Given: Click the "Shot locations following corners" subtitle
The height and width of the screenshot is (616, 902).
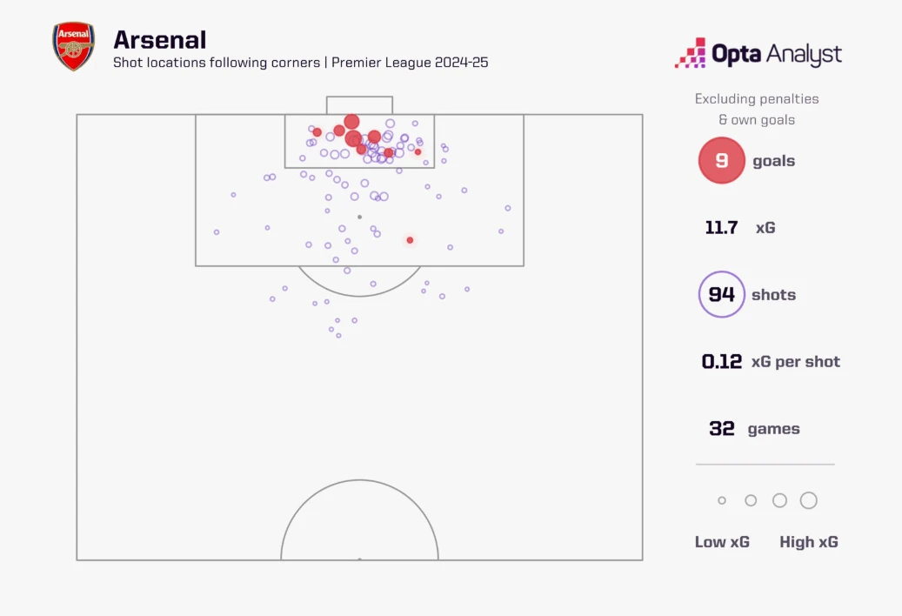Looking at the screenshot, I should coord(217,63).
